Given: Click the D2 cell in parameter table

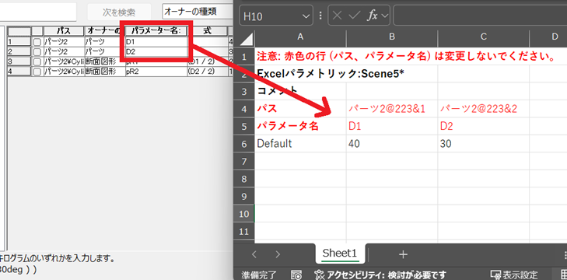Looking at the screenshot, I should (156, 52).
